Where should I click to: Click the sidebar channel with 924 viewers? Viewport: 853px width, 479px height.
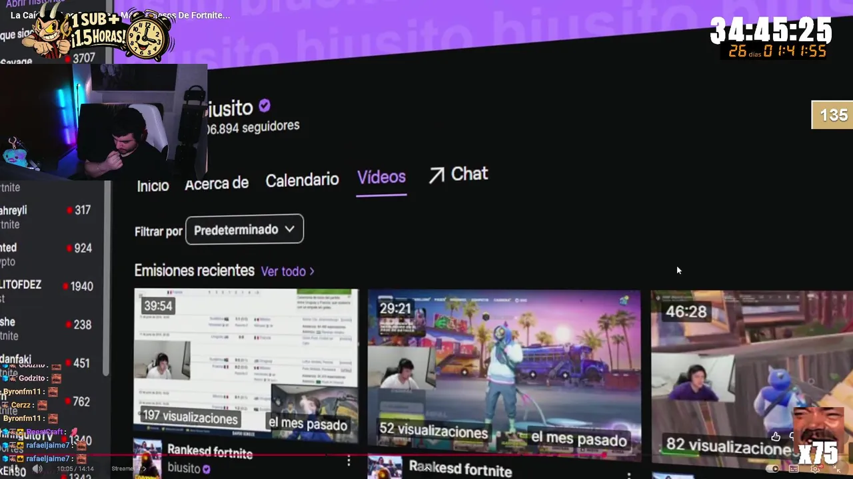point(47,254)
